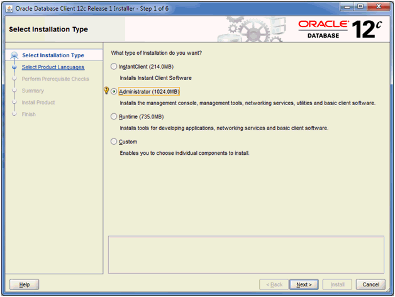The height and width of the screenshot is (297, 395).
Task: Click the Select Installation Type step
Action: (53, 55)
